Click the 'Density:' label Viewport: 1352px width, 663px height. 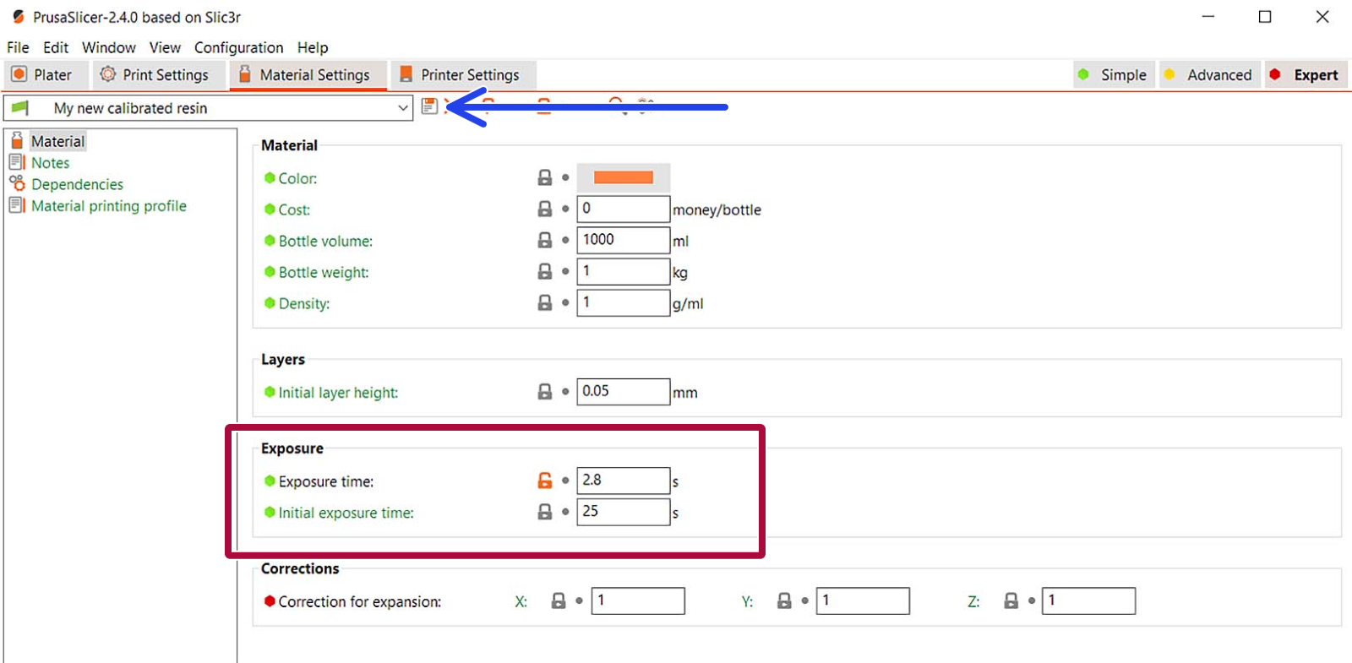pos(304,303)
